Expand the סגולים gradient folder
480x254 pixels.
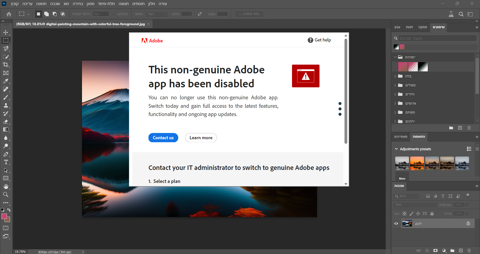(395, 85)
